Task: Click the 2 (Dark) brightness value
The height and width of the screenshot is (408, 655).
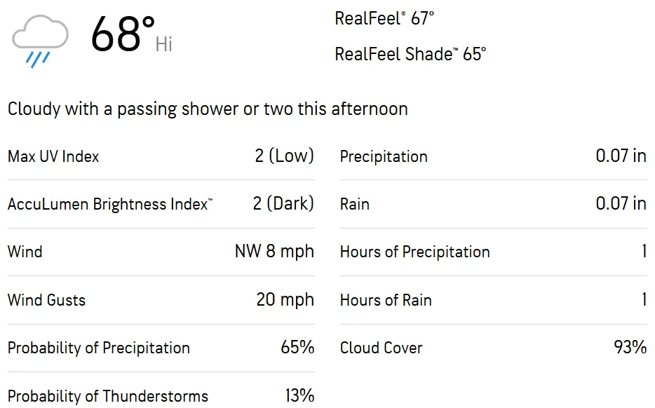Action: point(283,203)
